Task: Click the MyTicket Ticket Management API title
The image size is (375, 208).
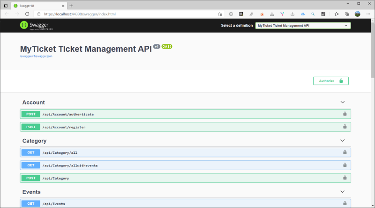Action: tap(86, 49)
